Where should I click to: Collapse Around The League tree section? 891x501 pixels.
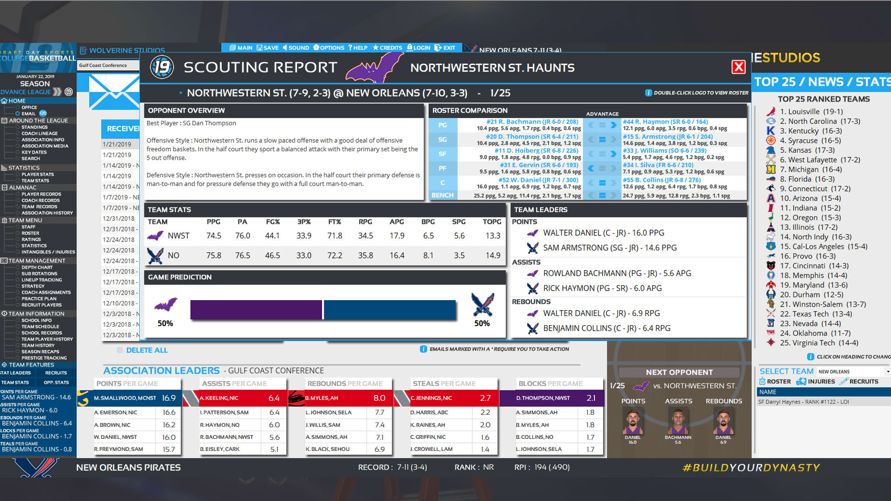pyautogui.click(x=5, y=121)
